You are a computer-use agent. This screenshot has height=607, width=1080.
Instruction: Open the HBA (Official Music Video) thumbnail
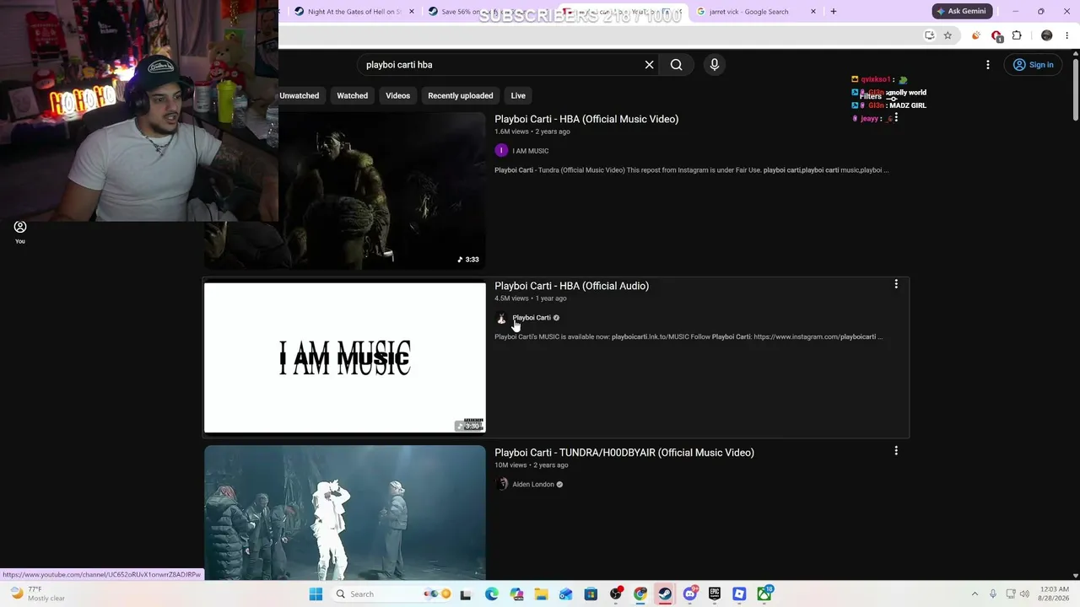pos(345,191)
